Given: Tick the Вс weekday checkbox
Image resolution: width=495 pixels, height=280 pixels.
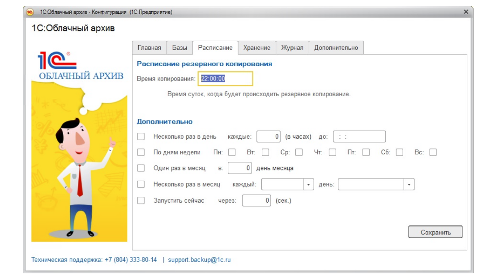Looking at the screenshot, I should (x=433, y=152).
